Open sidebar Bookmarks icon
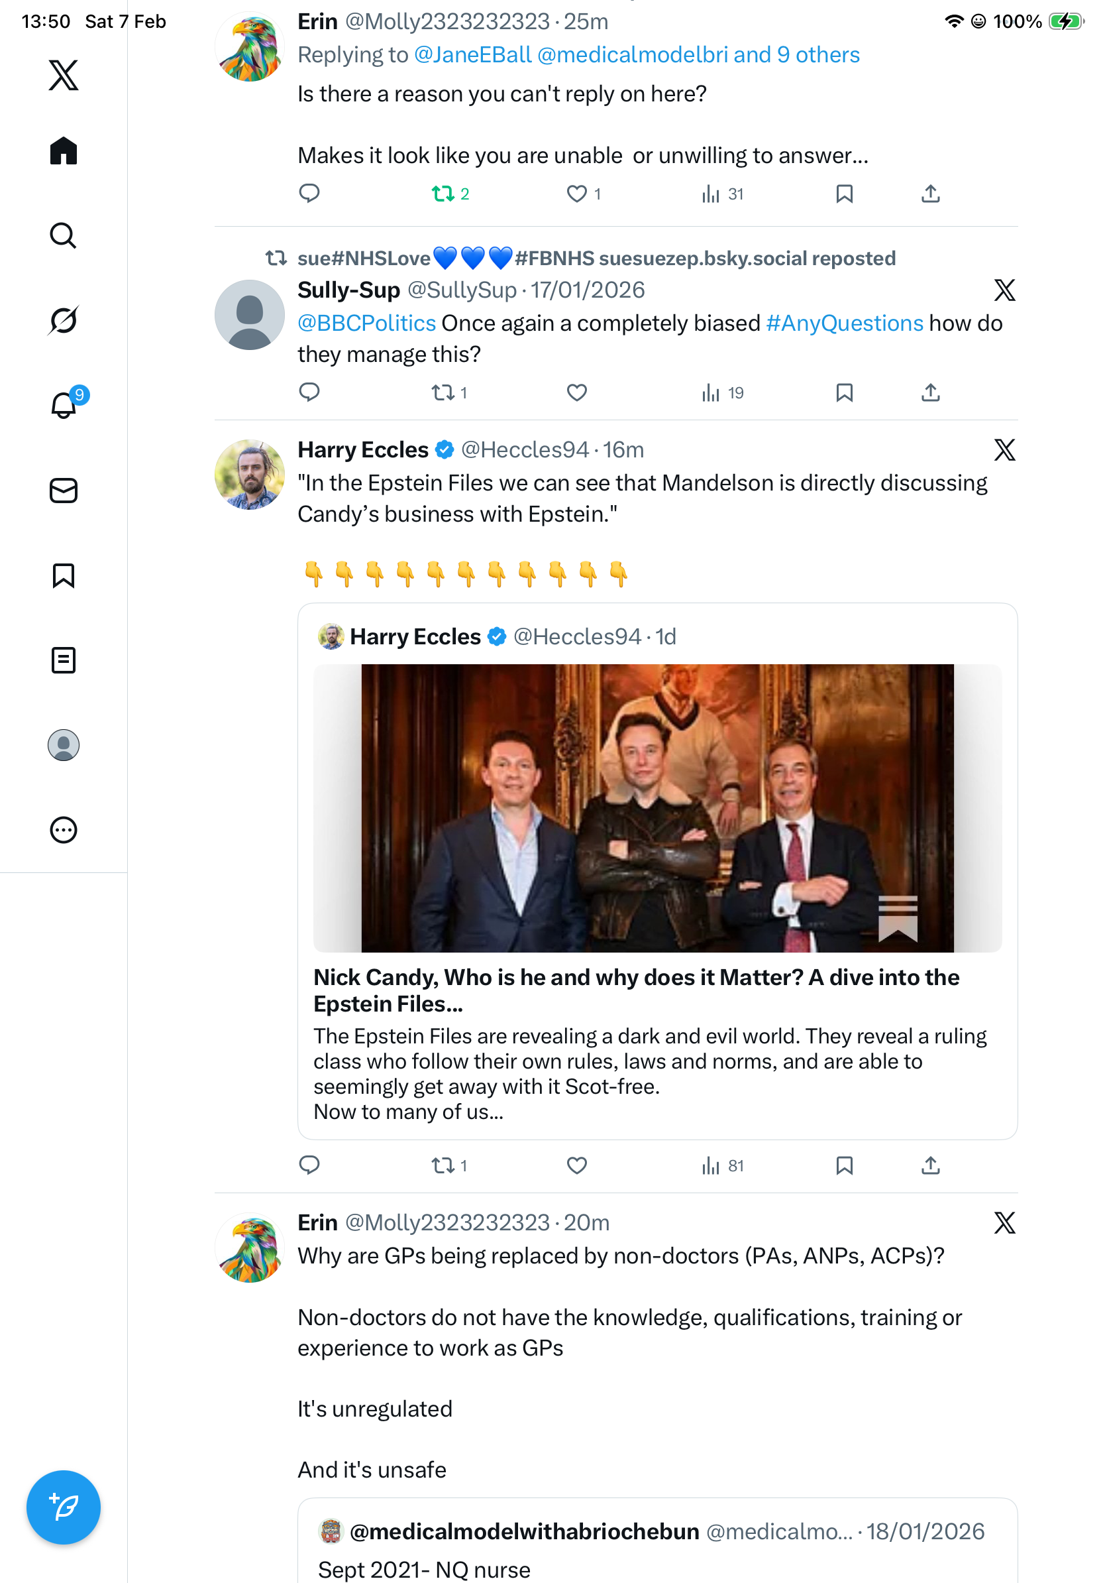 point(64,575)
